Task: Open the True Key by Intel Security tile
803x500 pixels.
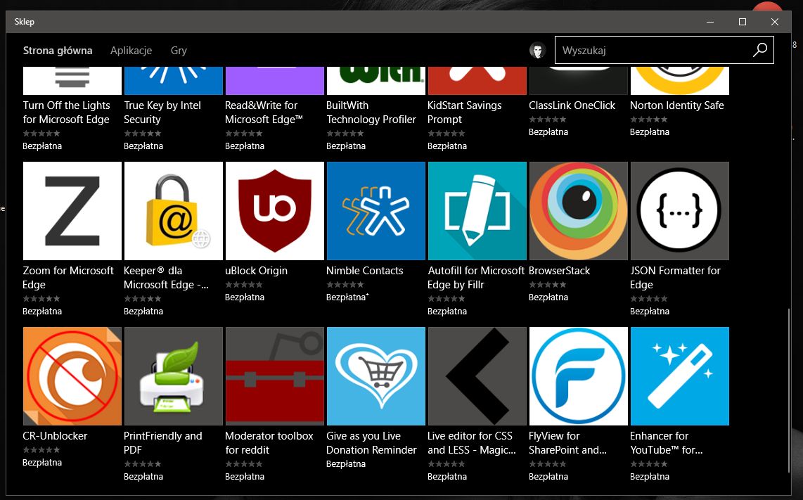Action: [174, 81]
